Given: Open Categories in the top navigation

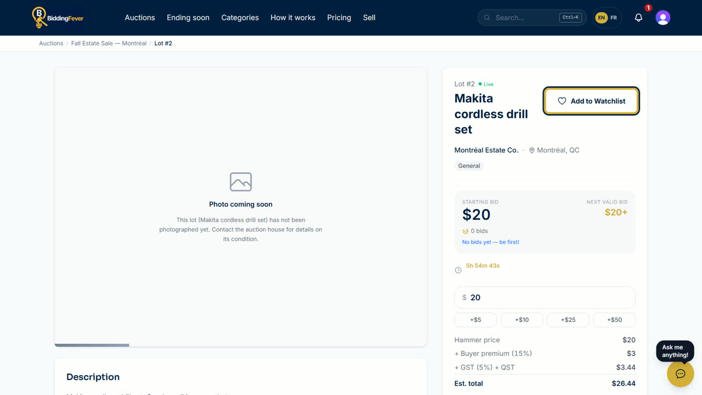Looking at the screenshot, I should click(240, 18).
